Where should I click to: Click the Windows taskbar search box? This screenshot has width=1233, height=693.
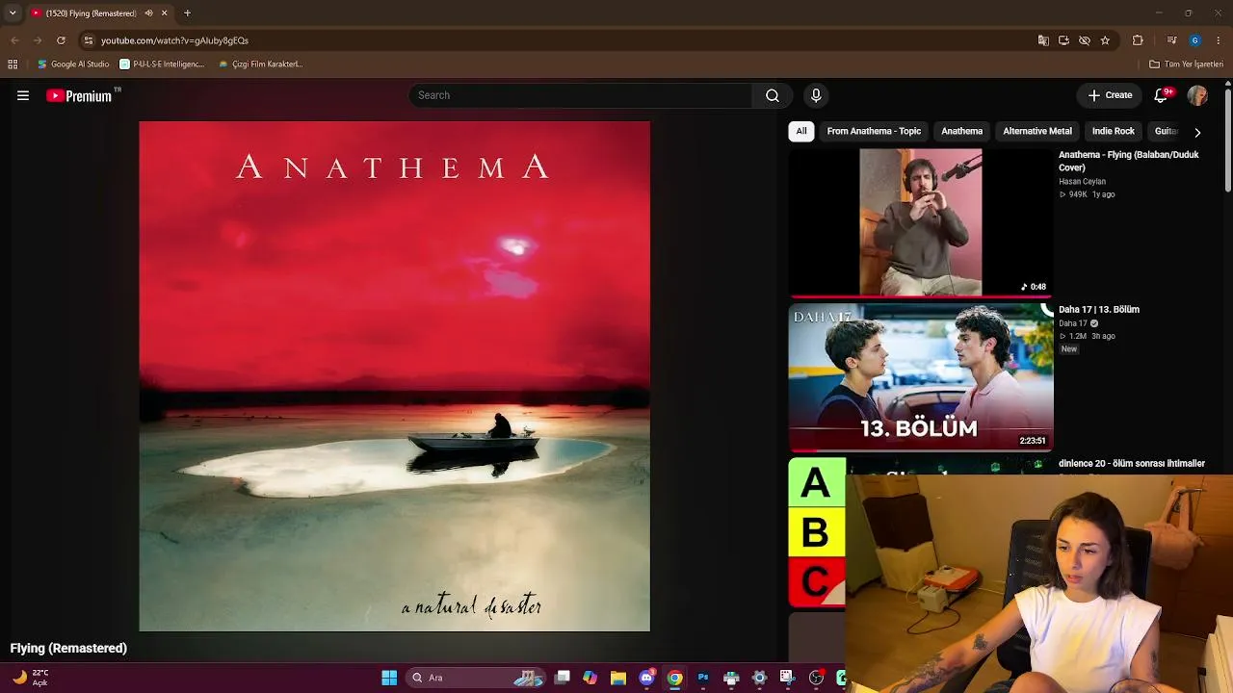(474, 678)
